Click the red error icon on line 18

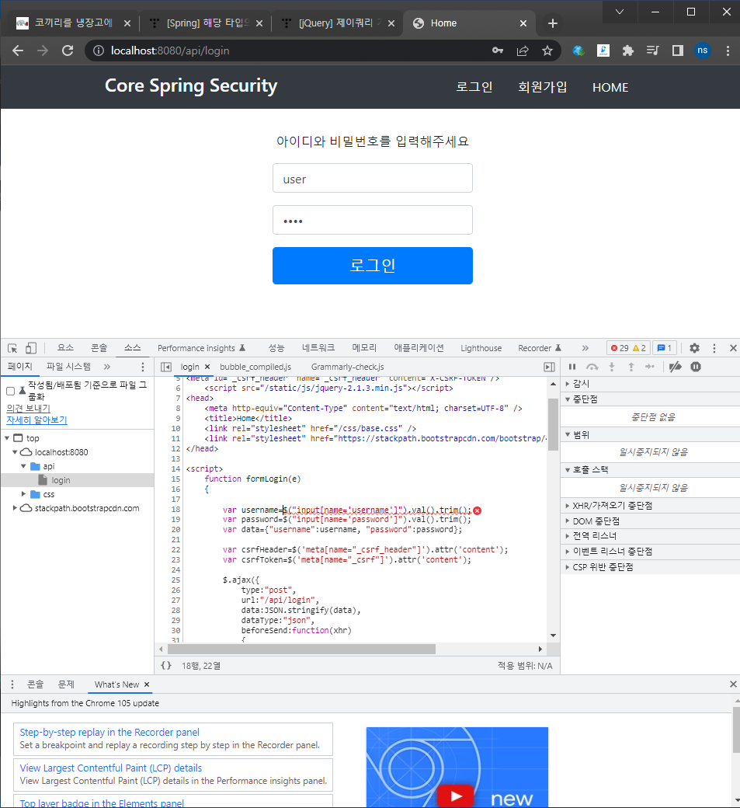pos(478,510)
